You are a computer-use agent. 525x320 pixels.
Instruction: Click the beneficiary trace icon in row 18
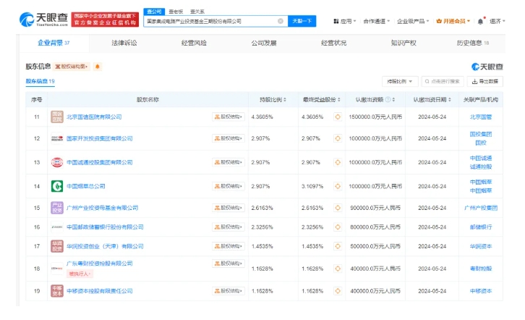(x=338, y=269)
